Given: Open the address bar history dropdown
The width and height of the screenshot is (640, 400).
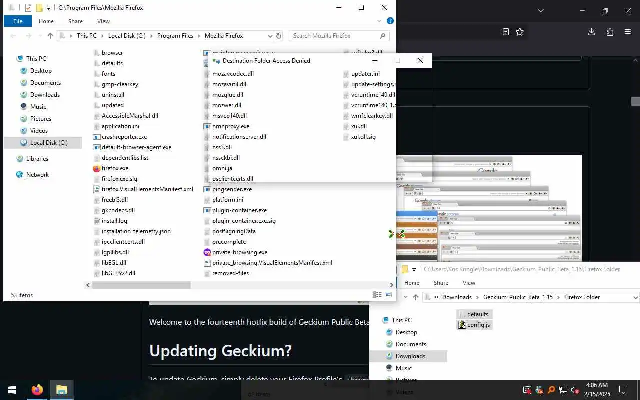Looking at the screenshot, I should (x=270, y=36).
